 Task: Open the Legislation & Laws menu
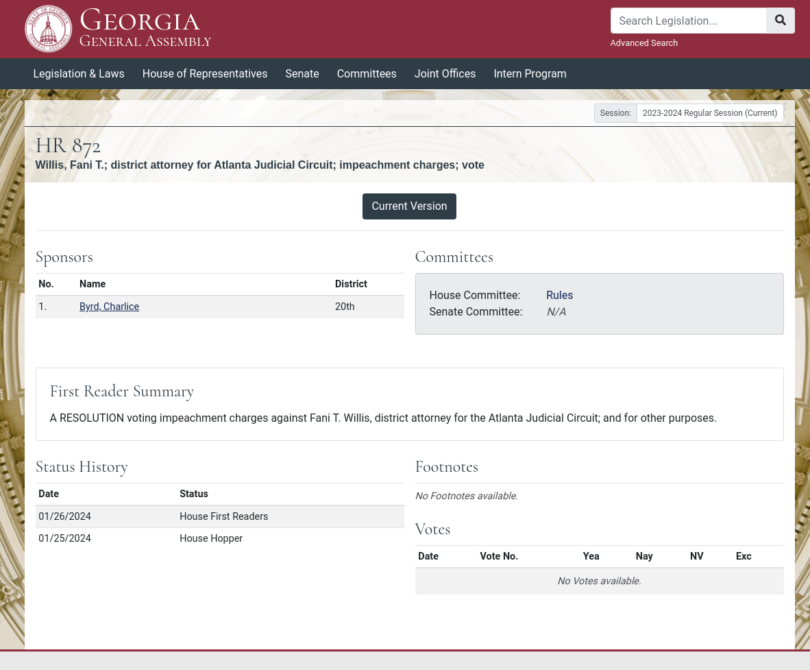(x=79, y=74)
